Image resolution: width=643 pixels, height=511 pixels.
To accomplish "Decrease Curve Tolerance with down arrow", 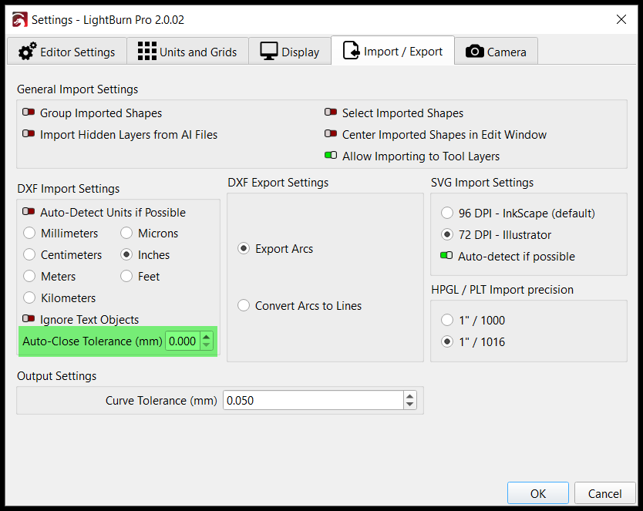I will coord(409,405).
